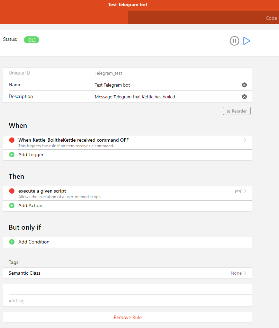Image resolution: width=279 pixels, height=328 pixels.
Task: Expand the execute script action chevron
Action: click(245, 191)
